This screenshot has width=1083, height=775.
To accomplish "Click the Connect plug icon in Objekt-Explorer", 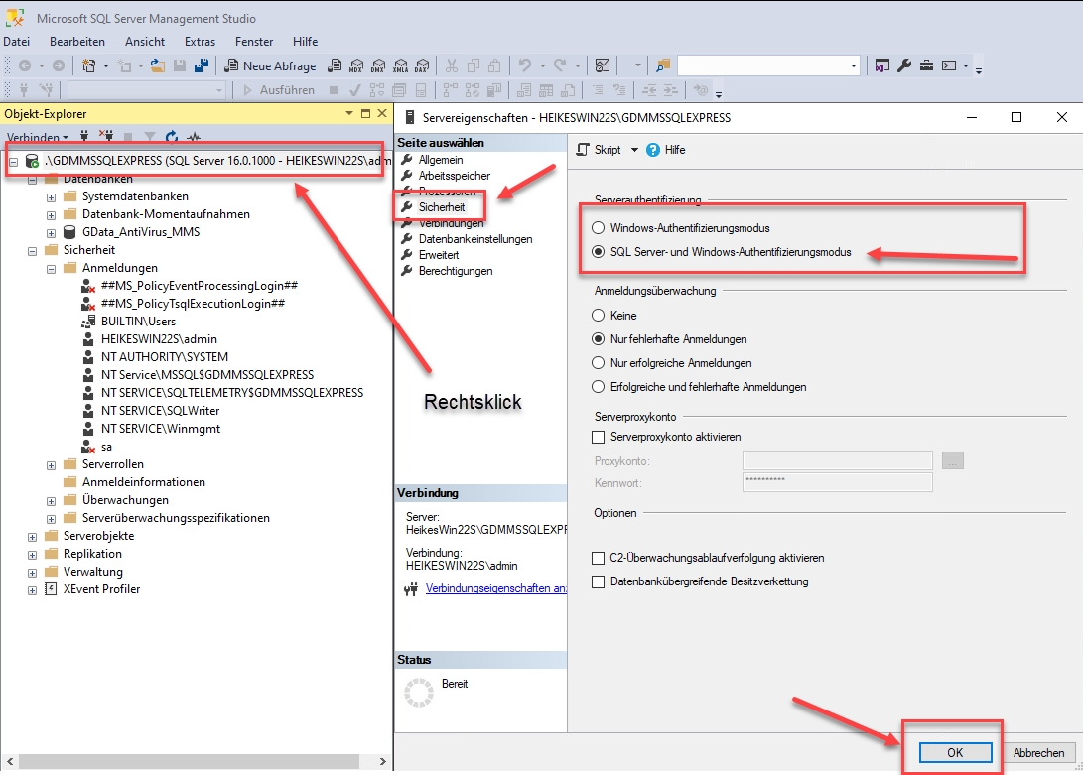I will tap(84, 136).
